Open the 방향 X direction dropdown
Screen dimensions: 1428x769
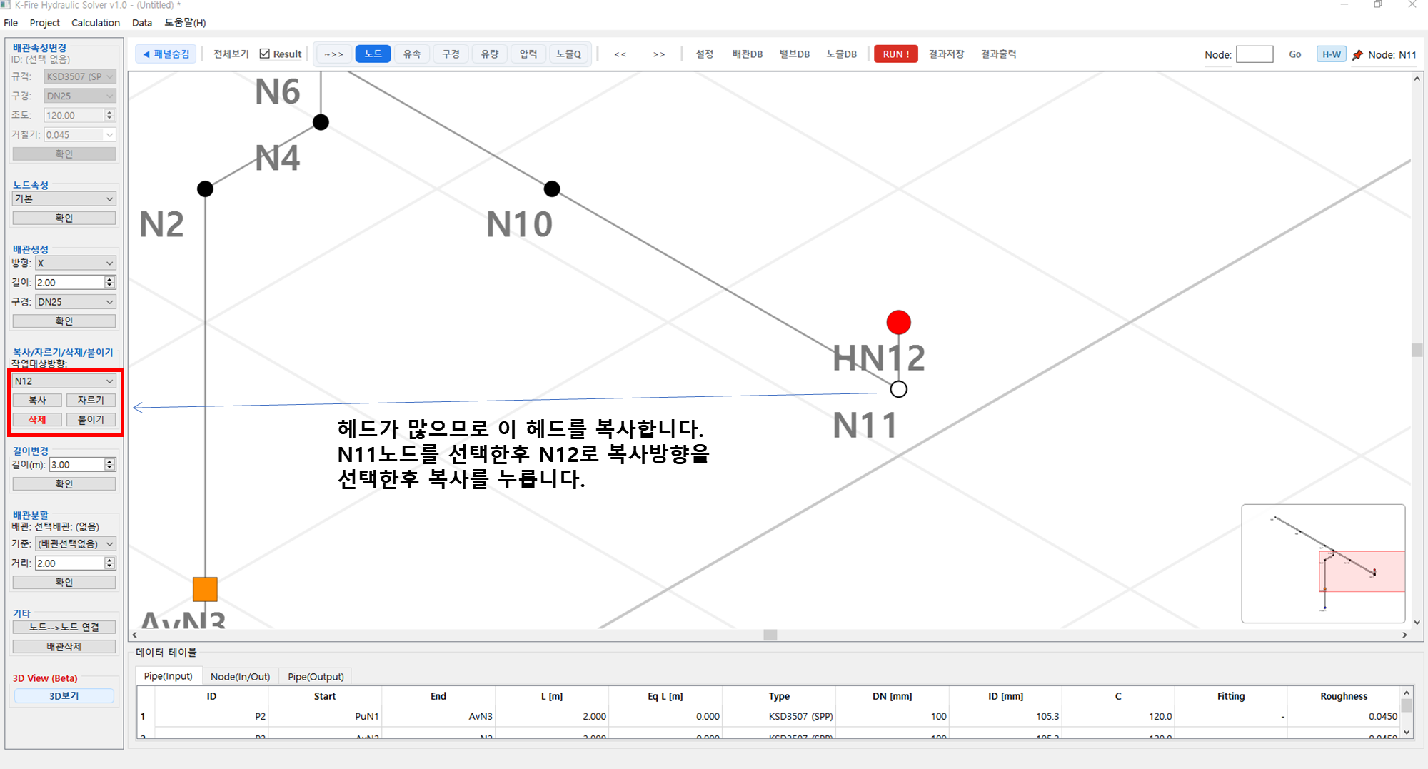75,263
